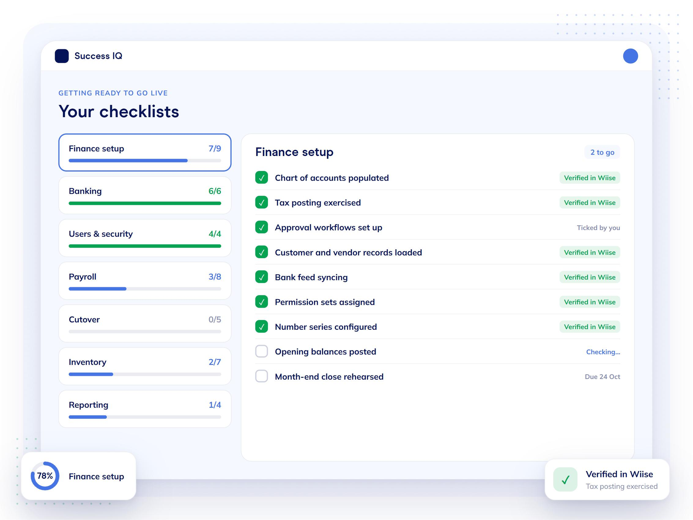The image size is (693, 520).
Task: Click the Your checklists heading
Action: pos(119,112)
